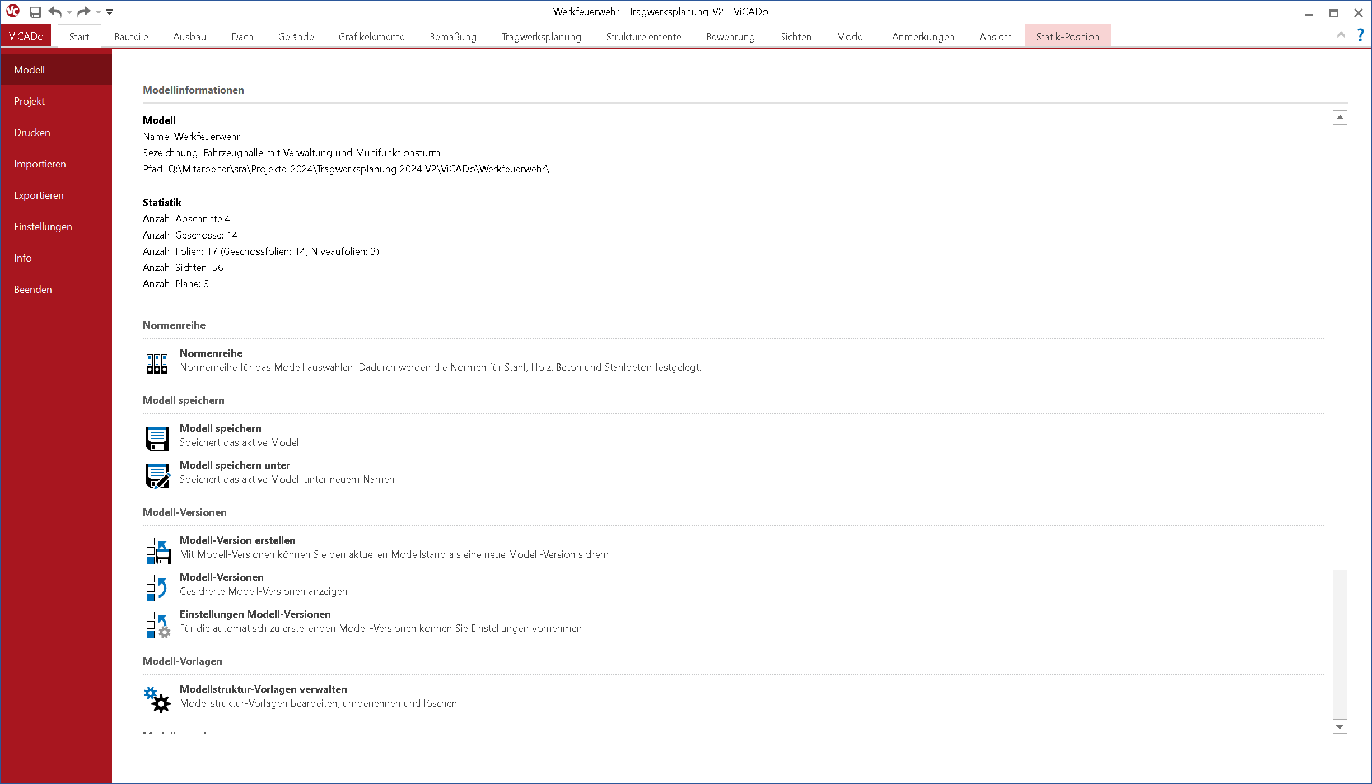This screenshot has width=1372, height=784.
Task: Select Exportieren in the red sidebar
Action: pyautogui.click(x=57, y=195)
